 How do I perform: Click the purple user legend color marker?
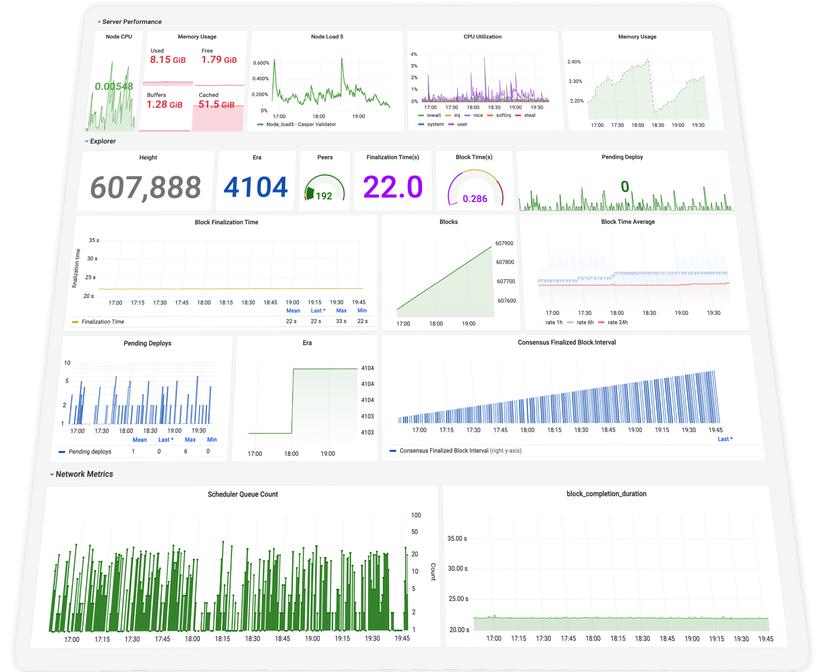click(451, 124)
